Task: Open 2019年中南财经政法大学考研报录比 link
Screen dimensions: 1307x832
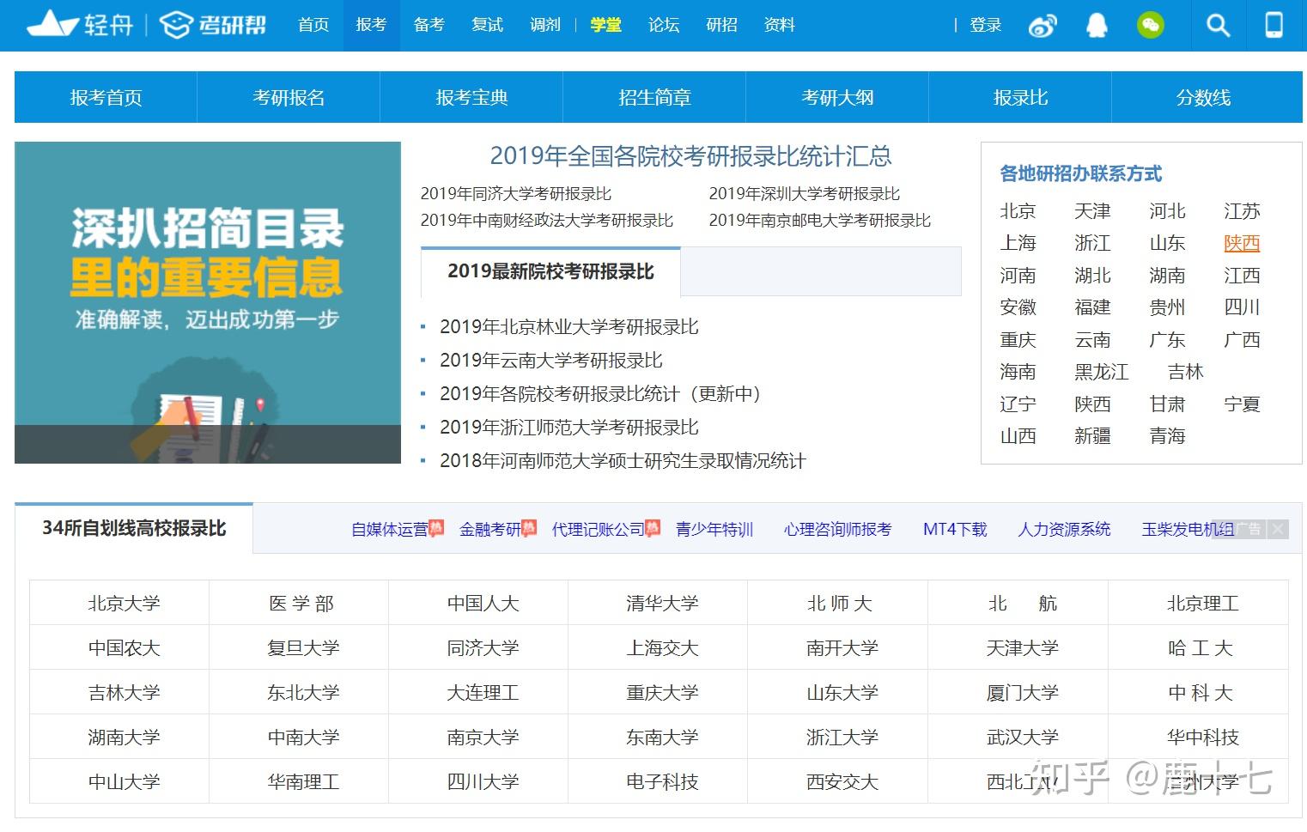Action: (547, 221)
